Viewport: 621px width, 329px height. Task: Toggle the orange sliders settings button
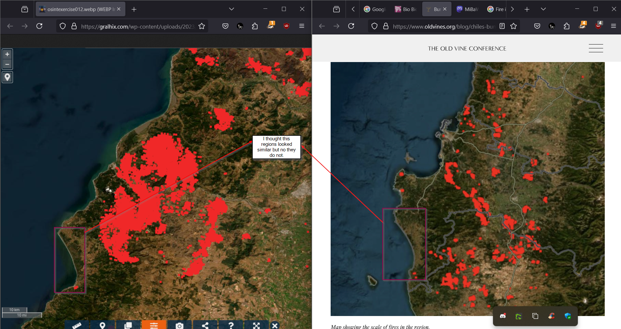pyautogui.click(x=154, y=325)
